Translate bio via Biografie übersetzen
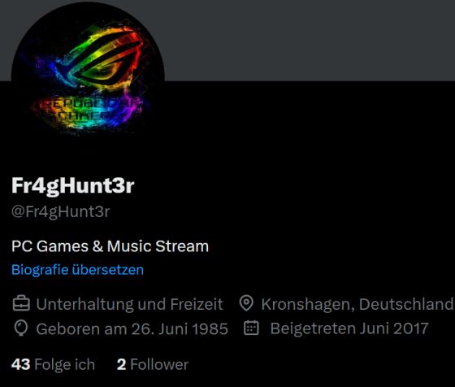This screenshot has height=387, width=455. coord(77,270)
